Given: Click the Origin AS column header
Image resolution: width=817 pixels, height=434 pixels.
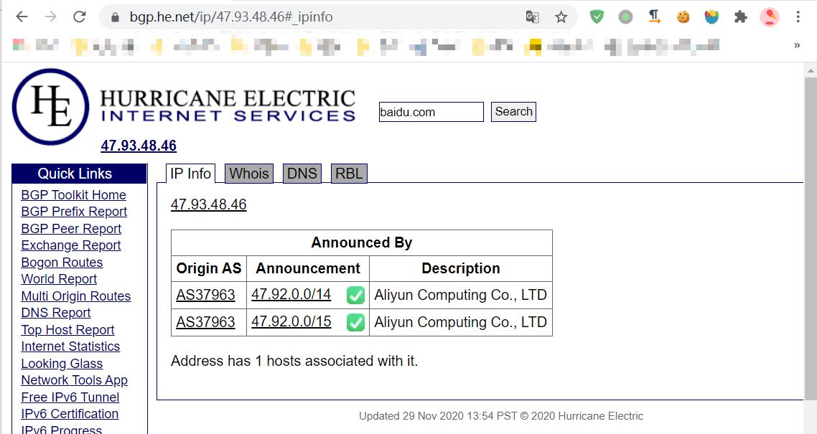Looking at the screenshot, I should (x=209, y=268).
